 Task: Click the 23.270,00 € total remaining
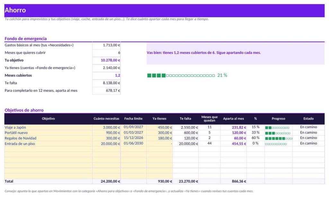tap(185, 181)
